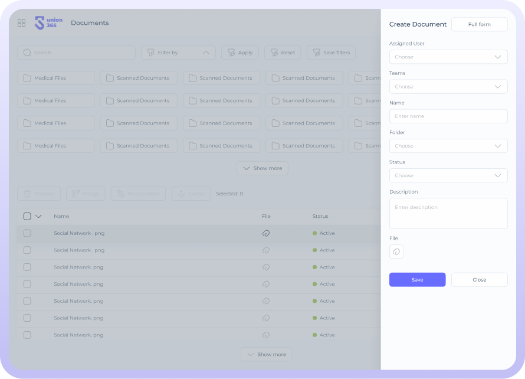Expand the Filter by dropdown
Viewport: 525px width, 379px height.
[178, 53]
